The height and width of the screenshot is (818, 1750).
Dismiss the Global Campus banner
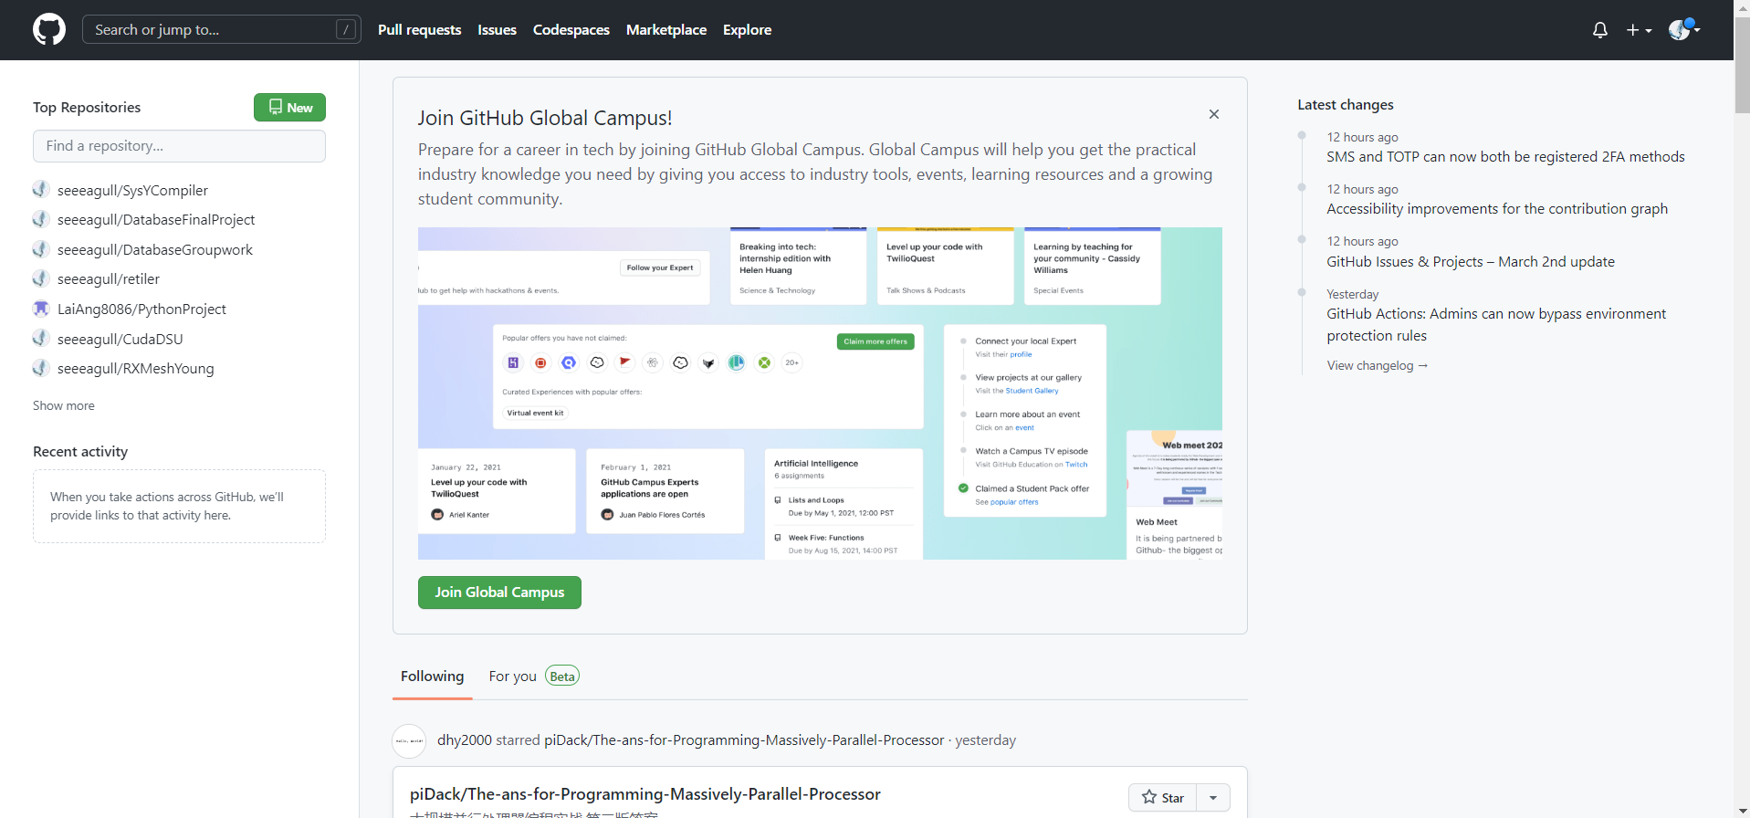pyautogui.click(x=1213, y=114)
